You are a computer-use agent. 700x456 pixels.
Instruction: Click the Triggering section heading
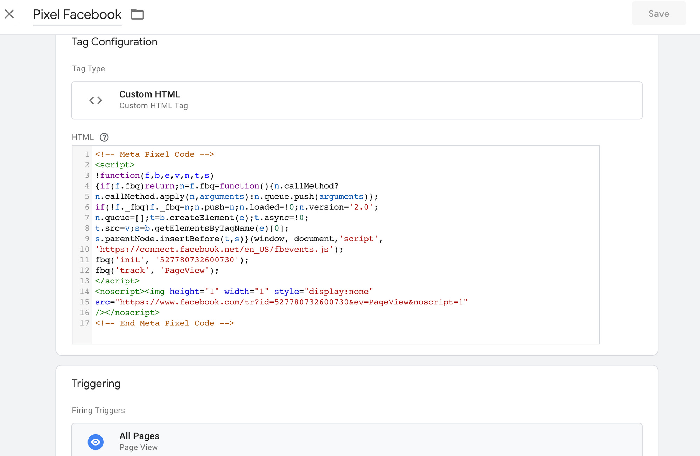(x=96, y=384)
